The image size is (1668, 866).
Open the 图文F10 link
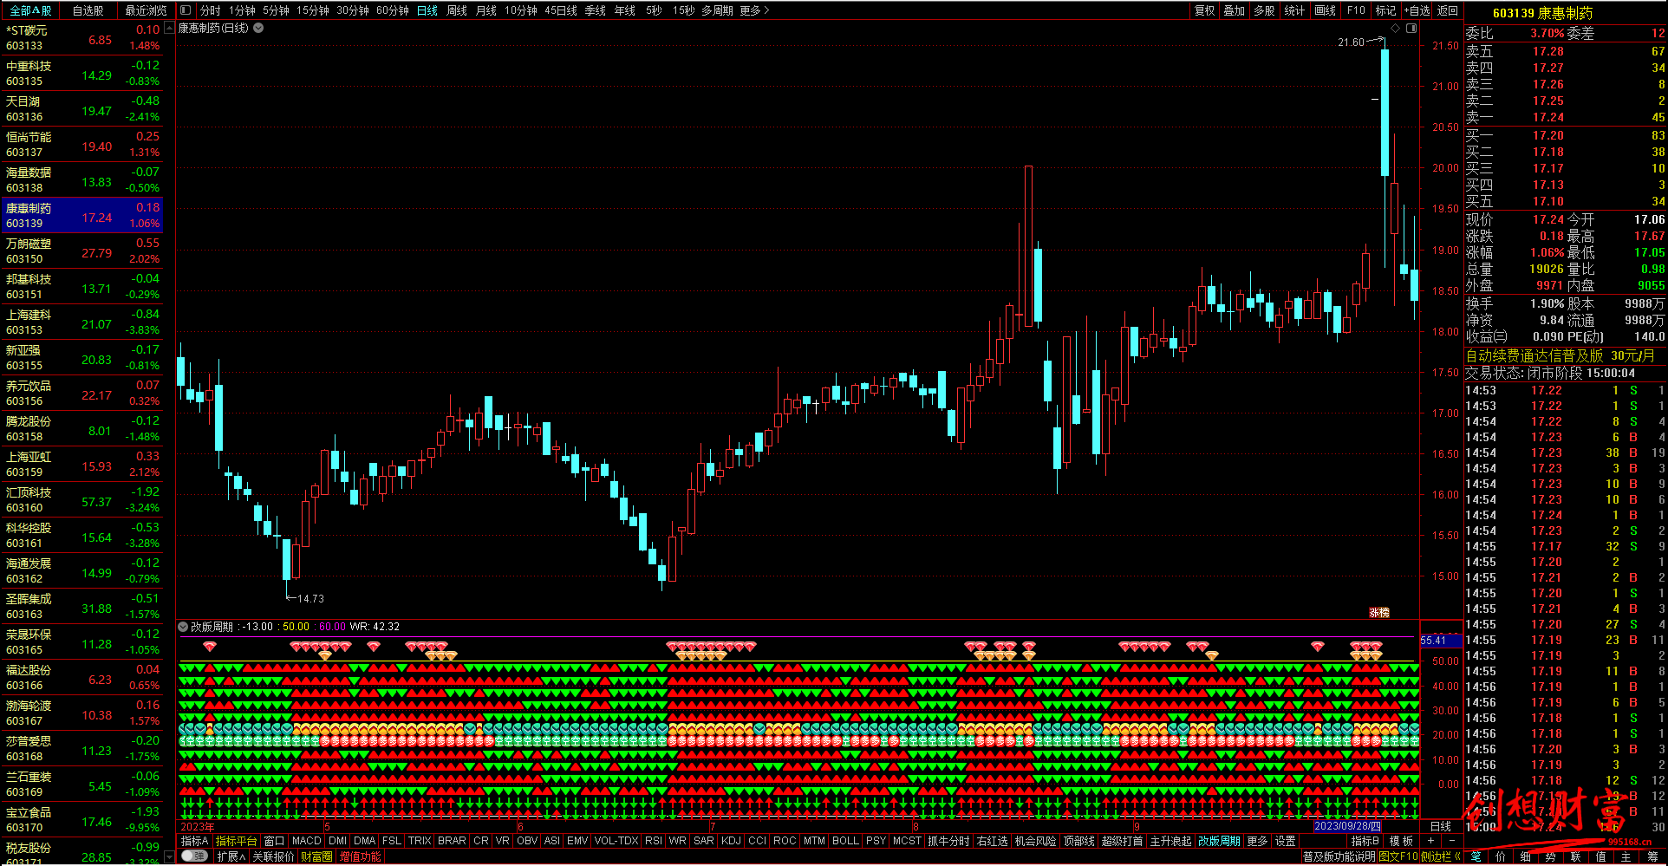(x=1398, y=856)
